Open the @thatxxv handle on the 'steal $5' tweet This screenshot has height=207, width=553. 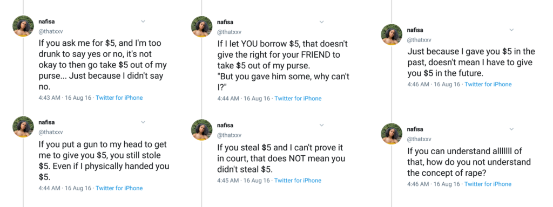(229, 135)
